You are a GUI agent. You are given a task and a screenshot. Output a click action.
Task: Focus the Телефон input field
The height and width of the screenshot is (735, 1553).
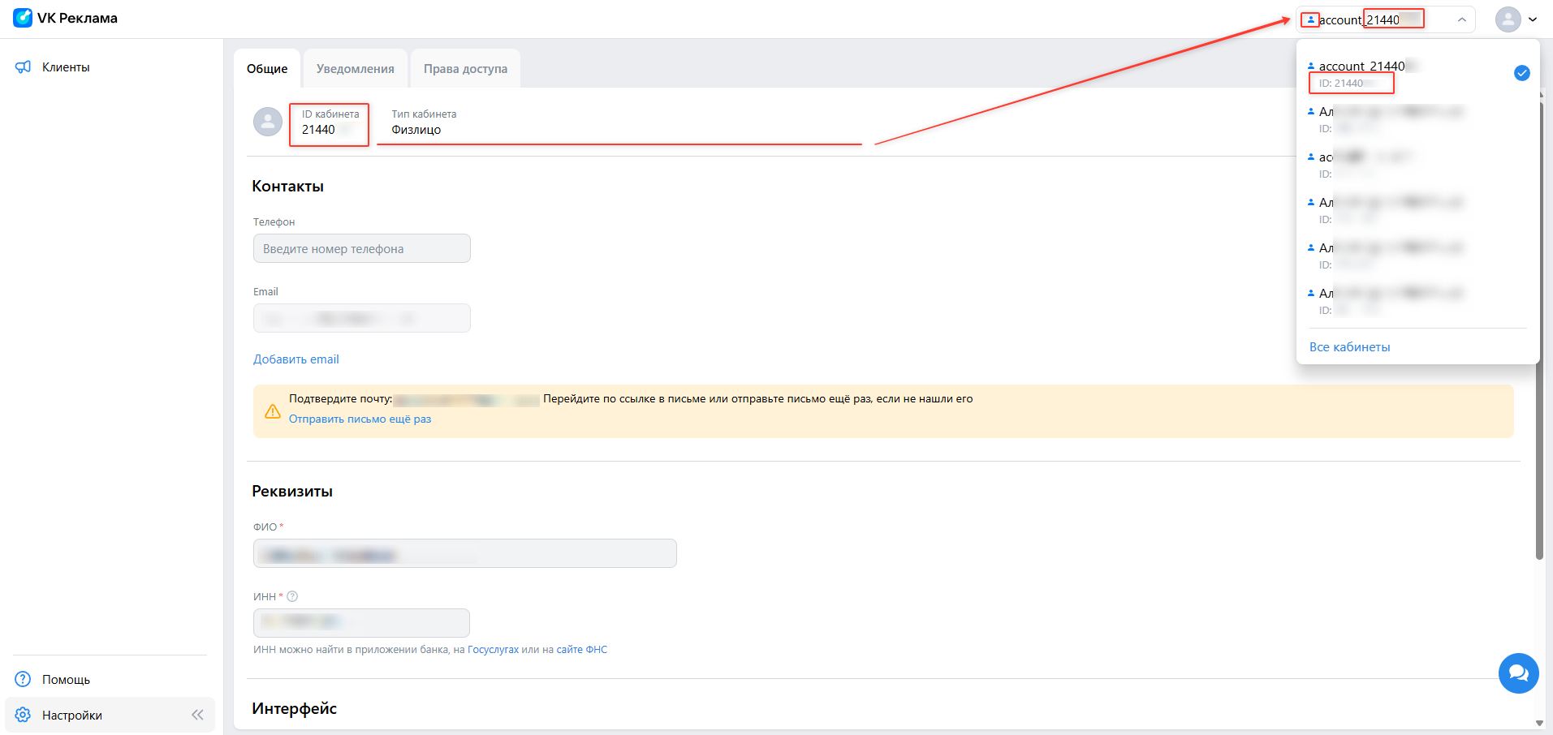pos(362,248)
